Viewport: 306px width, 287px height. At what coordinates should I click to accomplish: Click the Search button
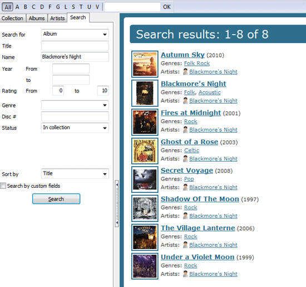56,199
